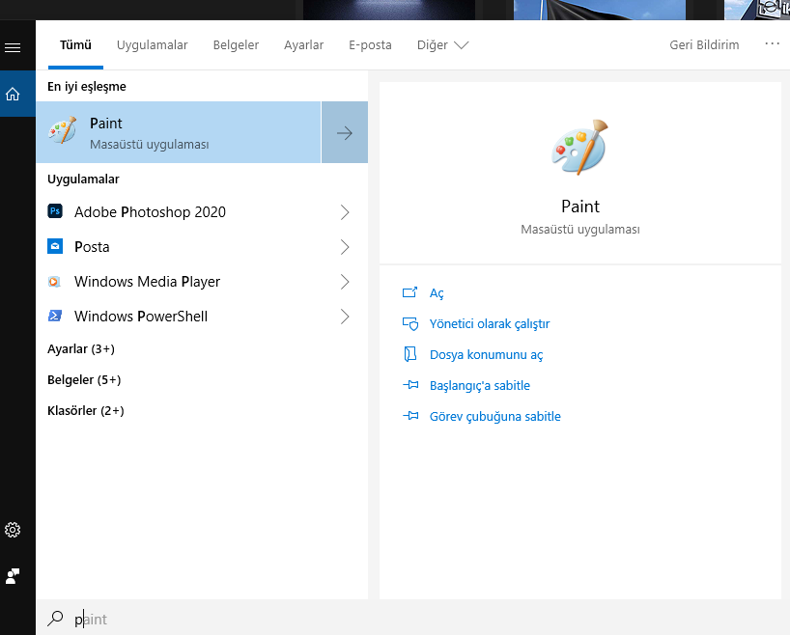Click Geri Bildirim button
Viewport: 790px width, 635px height.
click(704, 45)
